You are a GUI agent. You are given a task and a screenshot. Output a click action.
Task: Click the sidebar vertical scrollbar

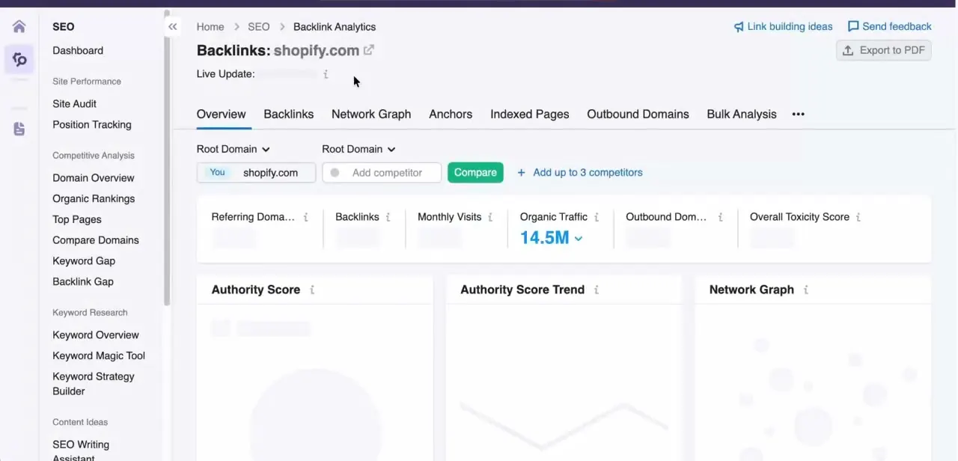click(x=167, y=157)
